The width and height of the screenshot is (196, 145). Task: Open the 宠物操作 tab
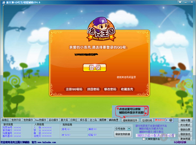28,120
